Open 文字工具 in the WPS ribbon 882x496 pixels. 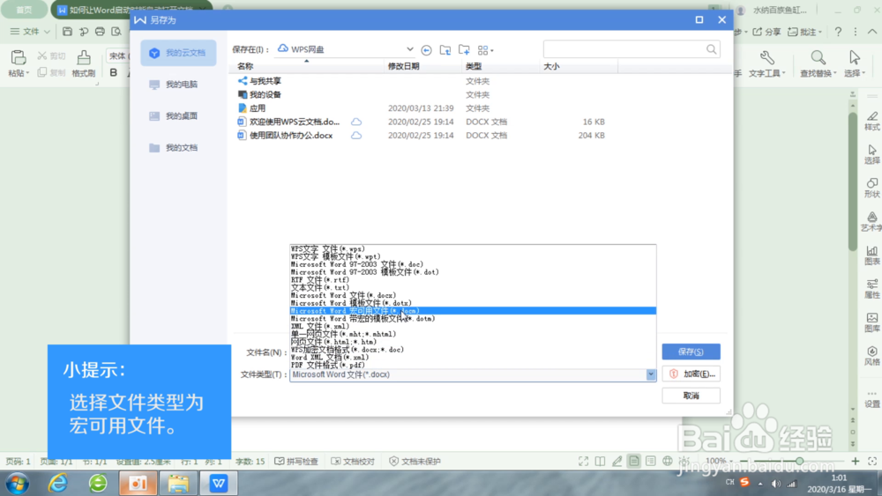pos(766,63)
